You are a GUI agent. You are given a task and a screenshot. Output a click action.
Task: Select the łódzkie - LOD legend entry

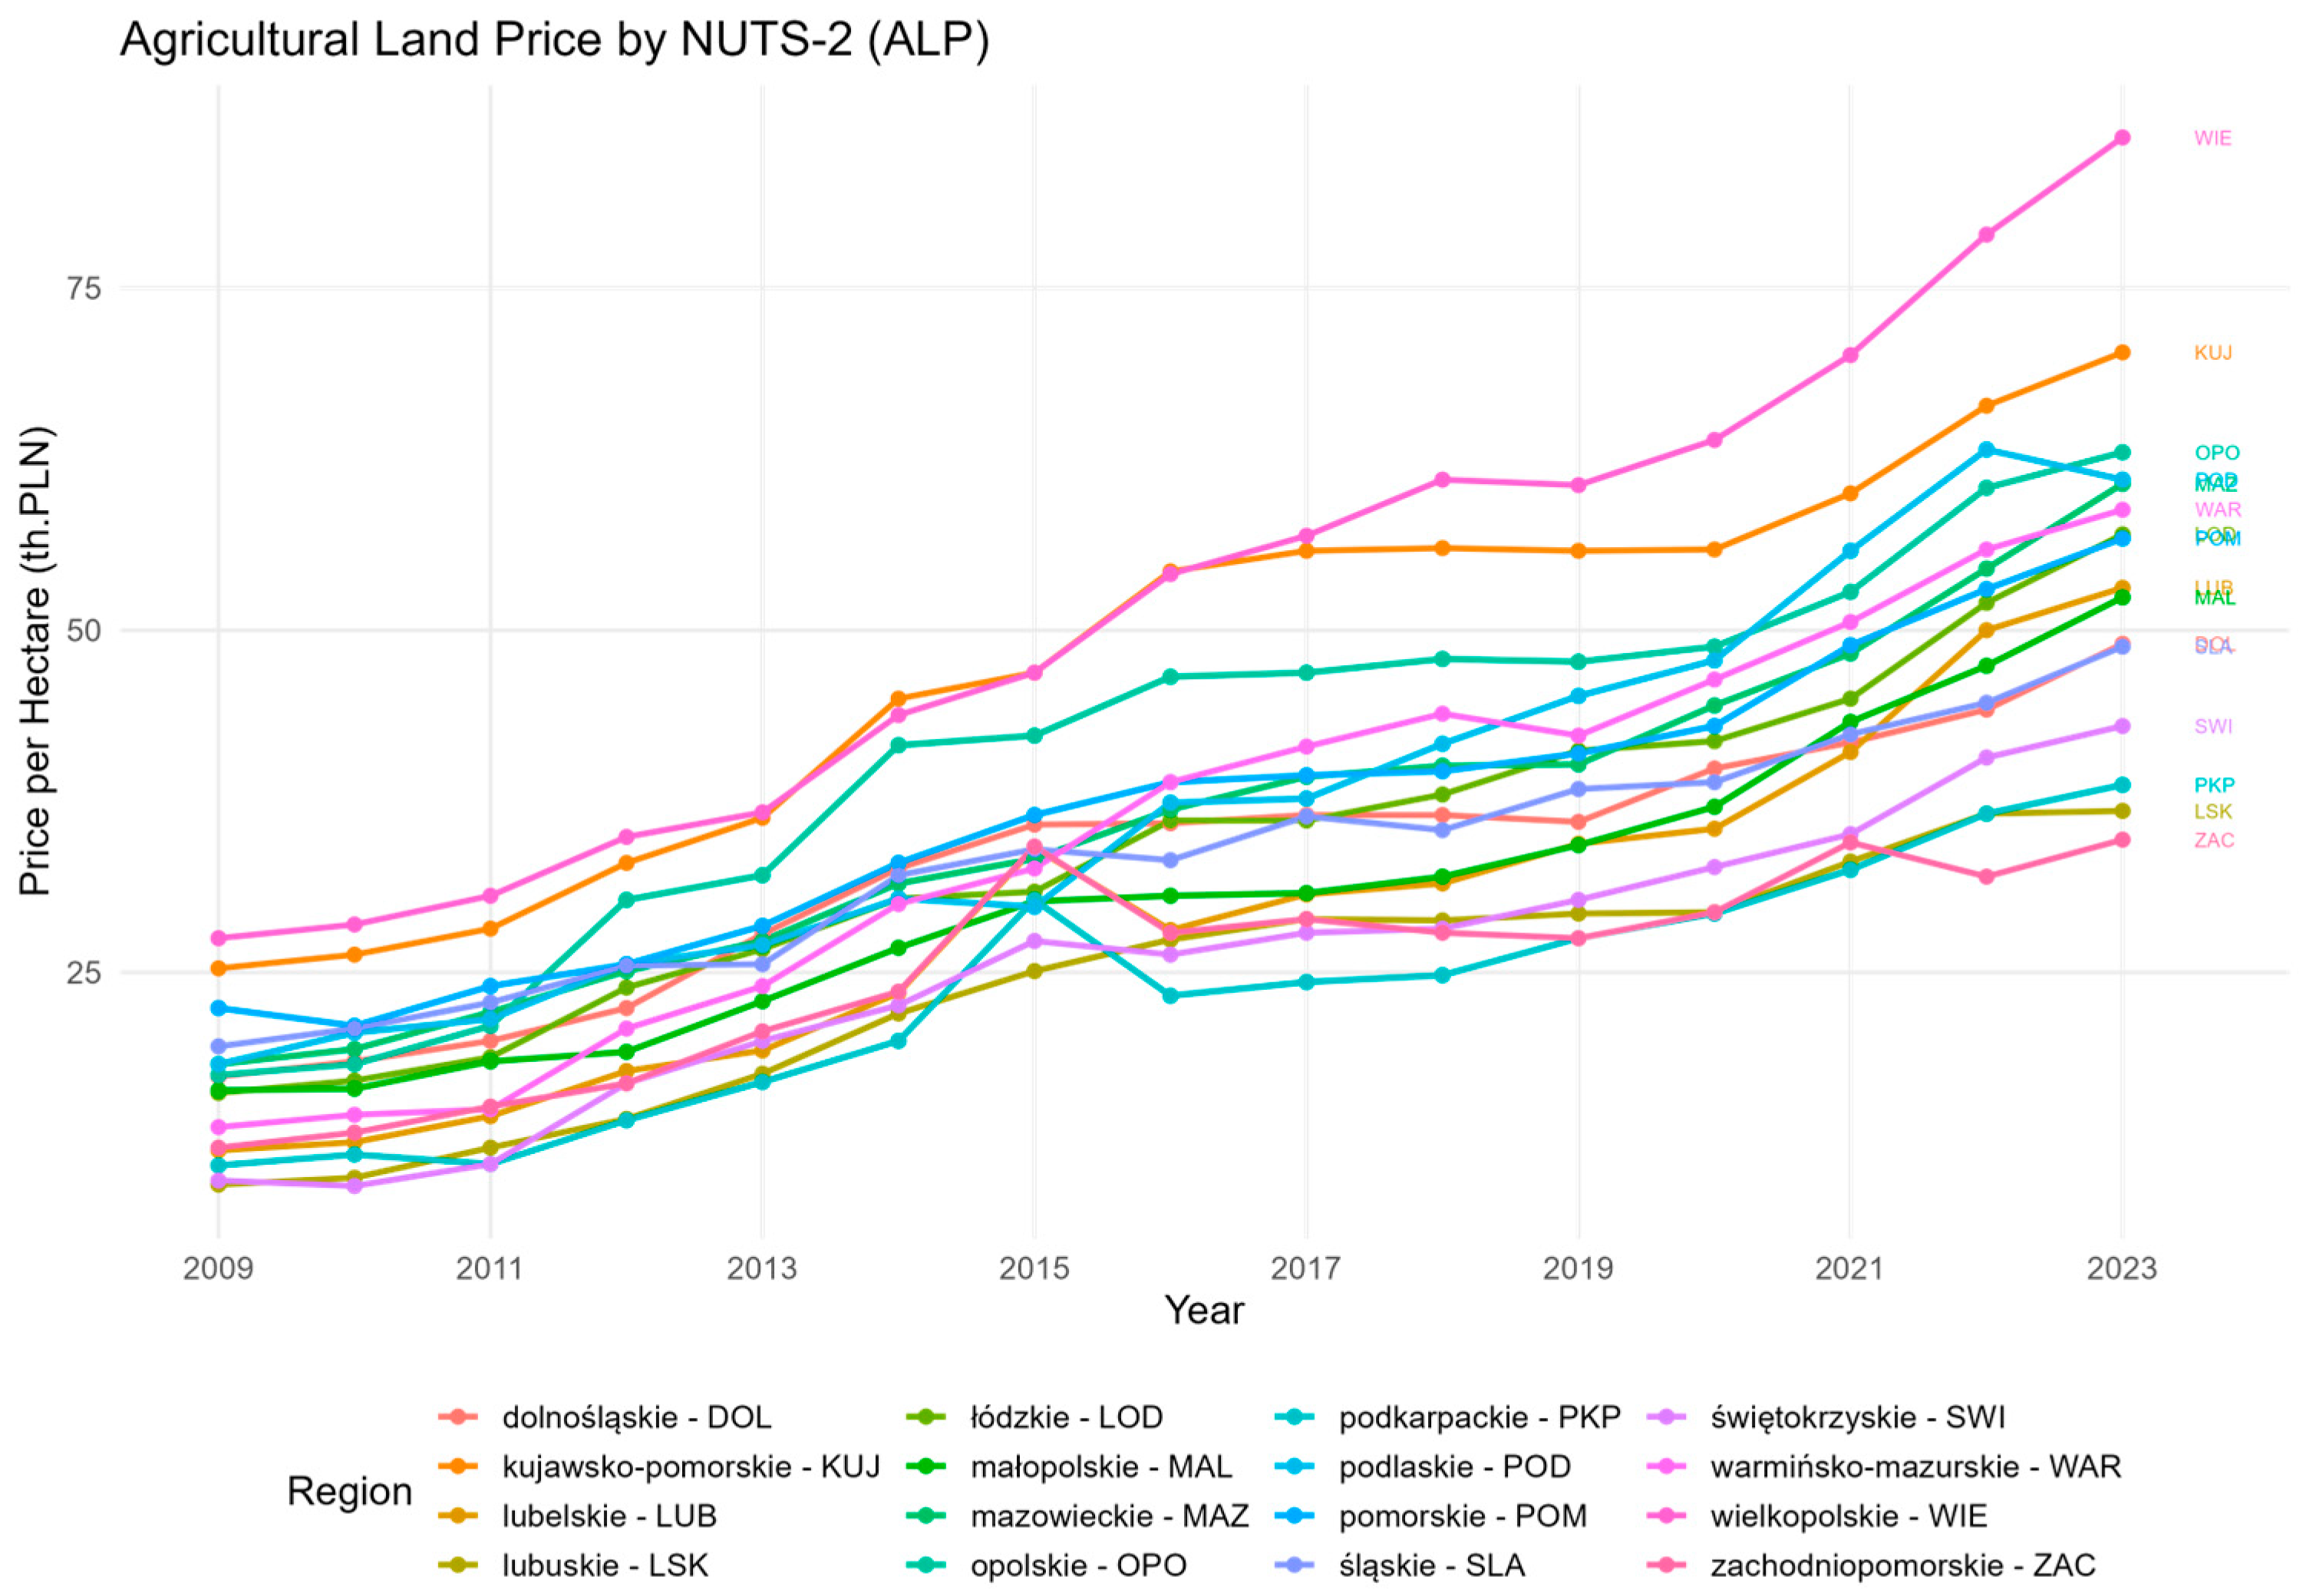[1066, 1417]
